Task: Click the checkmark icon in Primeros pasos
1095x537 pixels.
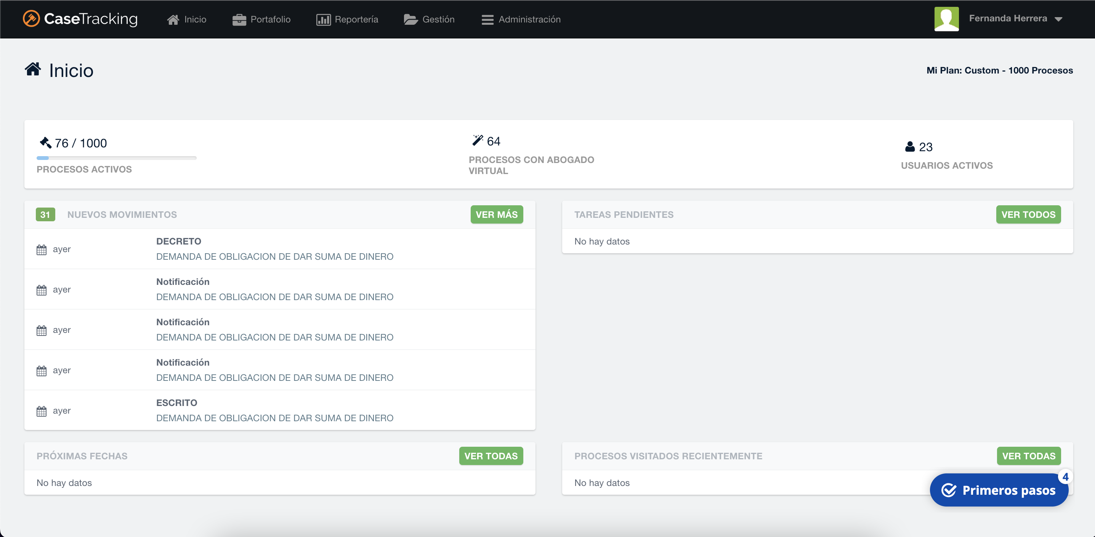Action: (949, 490)
